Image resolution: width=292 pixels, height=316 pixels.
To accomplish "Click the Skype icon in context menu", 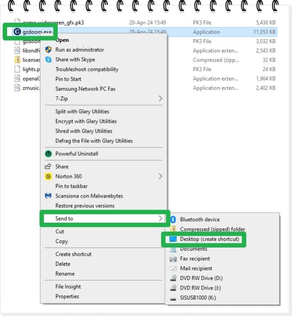I will tap(48, 60).
